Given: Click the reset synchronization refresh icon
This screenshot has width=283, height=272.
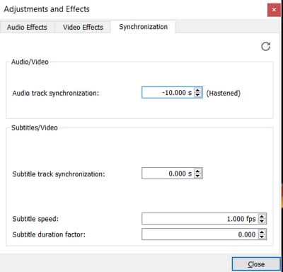Looking at the screenshot, I should point(266,46).
